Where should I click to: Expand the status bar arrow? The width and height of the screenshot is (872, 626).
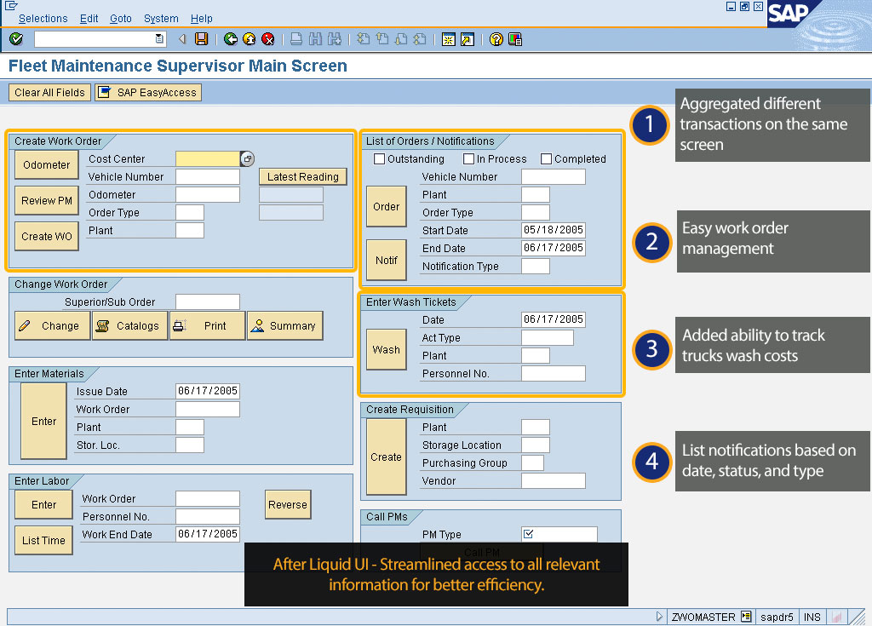[x=660, y=617]
